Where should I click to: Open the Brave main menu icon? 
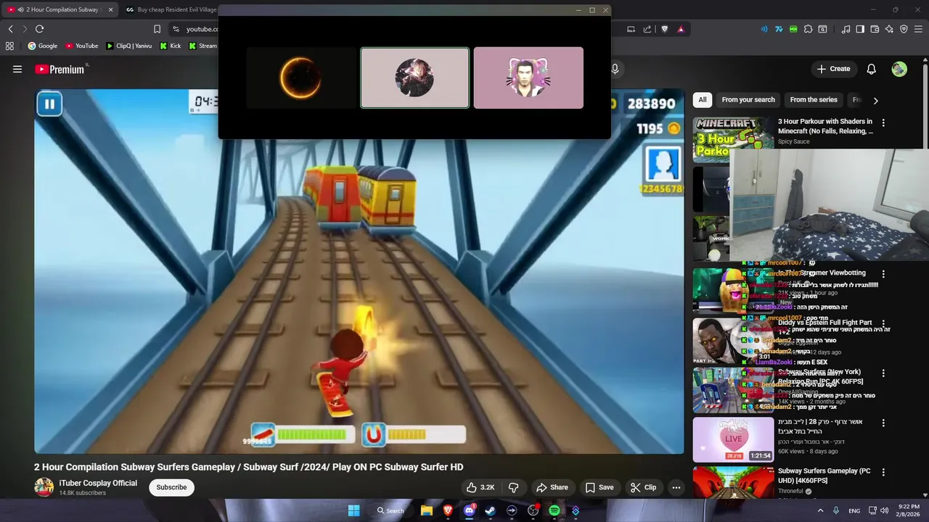point(918,29)
